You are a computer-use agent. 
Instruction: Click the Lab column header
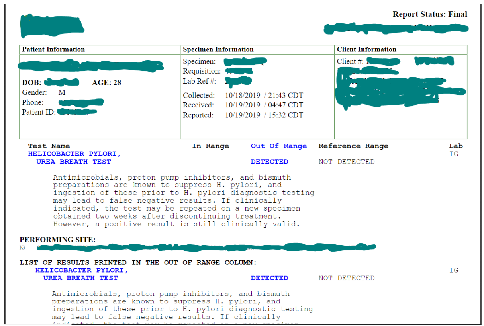[x=455, y=146]
